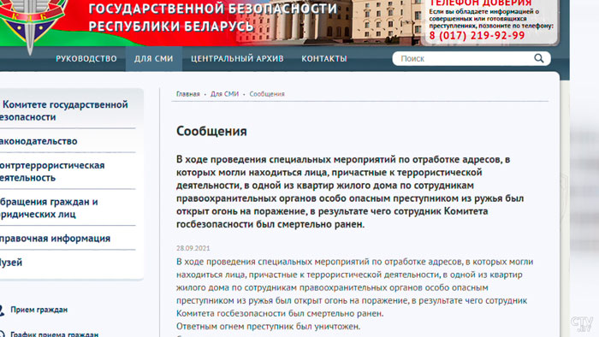Open the Руководство menu item
Screen dimensions: 599x337
tap(86, 59)
